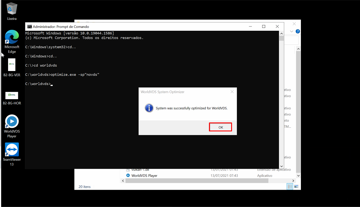The image size is (360, 207).
Task: Expand the Explorer ribbon chevron
Action: click(x=292, y=31)
